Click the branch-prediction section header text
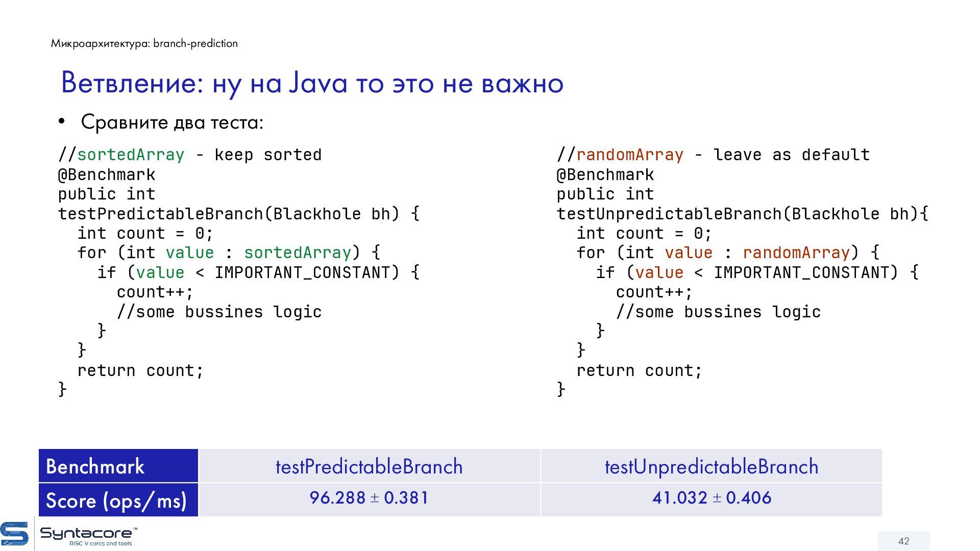980x551 pixels. tap(144, 43)
